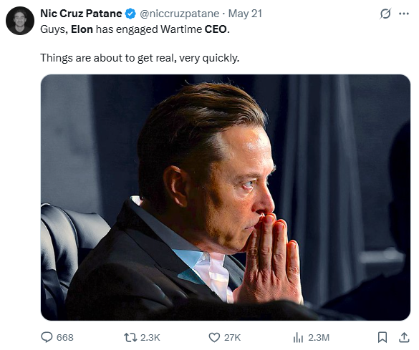Open the attached photo in full view
The height and width of the screenshot is (350, 419).
click(x=226, y=198)
